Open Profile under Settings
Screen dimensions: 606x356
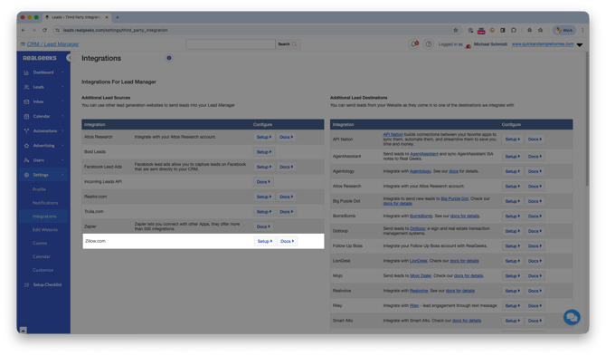click(x=39, y=189)
